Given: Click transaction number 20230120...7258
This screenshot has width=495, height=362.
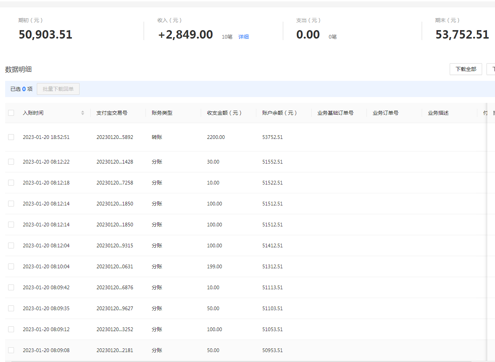Looking at the screenshot, I should pyautogui.click(x=115, y=183).
